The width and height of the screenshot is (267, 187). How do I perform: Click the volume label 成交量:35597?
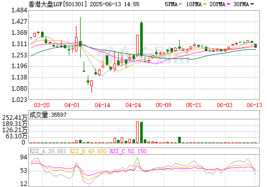pyautogui.click(x=48, y=115)
